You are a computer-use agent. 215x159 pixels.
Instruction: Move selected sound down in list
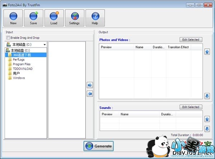pyautogui.click(x=207, y=129)
